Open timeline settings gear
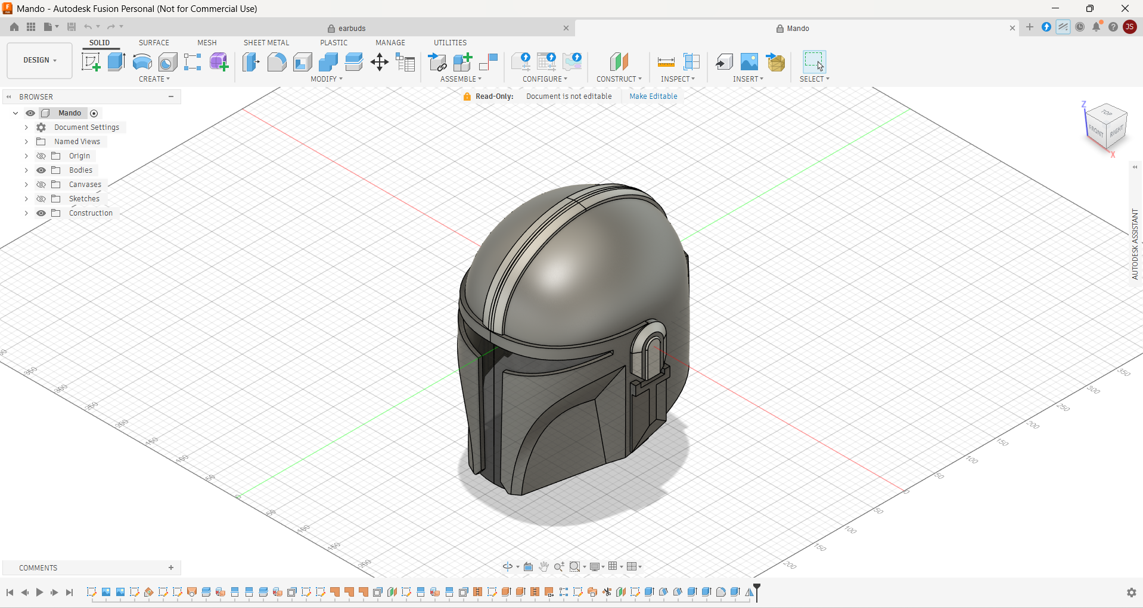This screenshot has width=1143, height=608. [x=1132, y=593]
